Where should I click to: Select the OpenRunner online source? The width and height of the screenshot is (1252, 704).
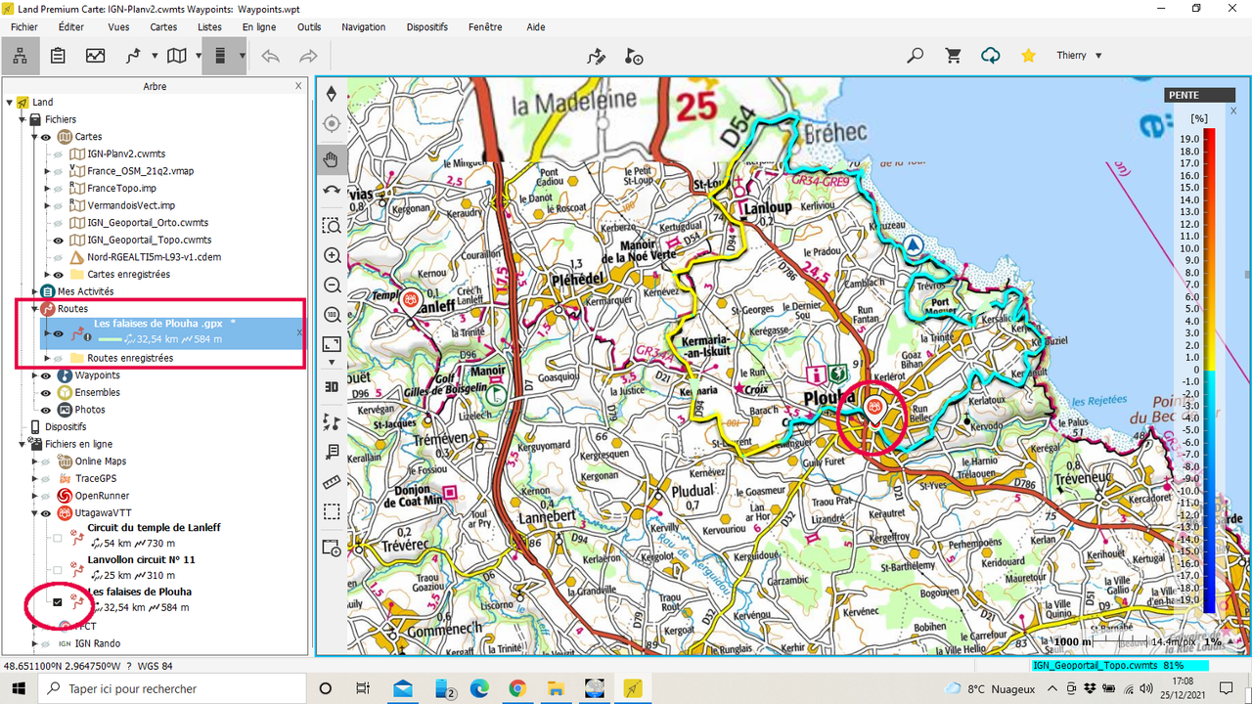[102, 496]
